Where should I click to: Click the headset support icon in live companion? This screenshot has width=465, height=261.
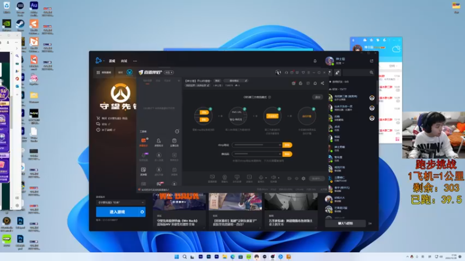point(286,72)
